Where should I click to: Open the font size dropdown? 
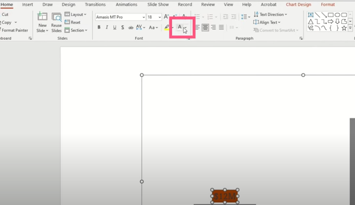click(x=160, y=17)
